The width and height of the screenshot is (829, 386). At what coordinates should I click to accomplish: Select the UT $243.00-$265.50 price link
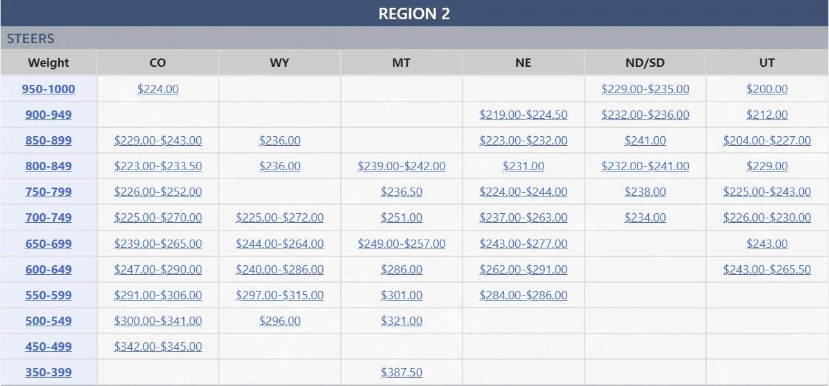tap(767, 270)
